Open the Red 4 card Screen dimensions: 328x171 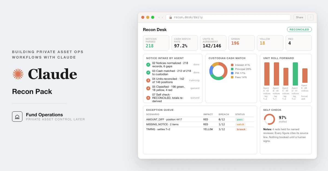(x=299, y=43)
